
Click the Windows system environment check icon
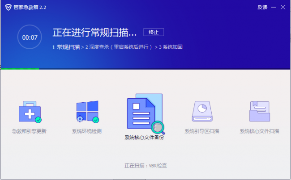[x=87, y=112]
